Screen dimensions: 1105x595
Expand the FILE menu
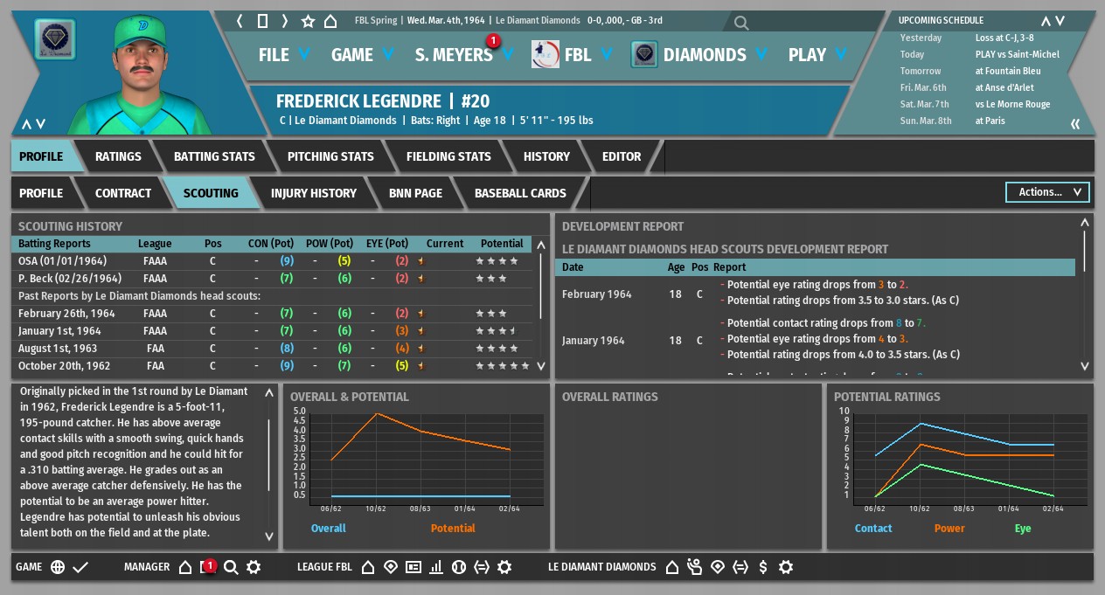click(x=285, y=55)
